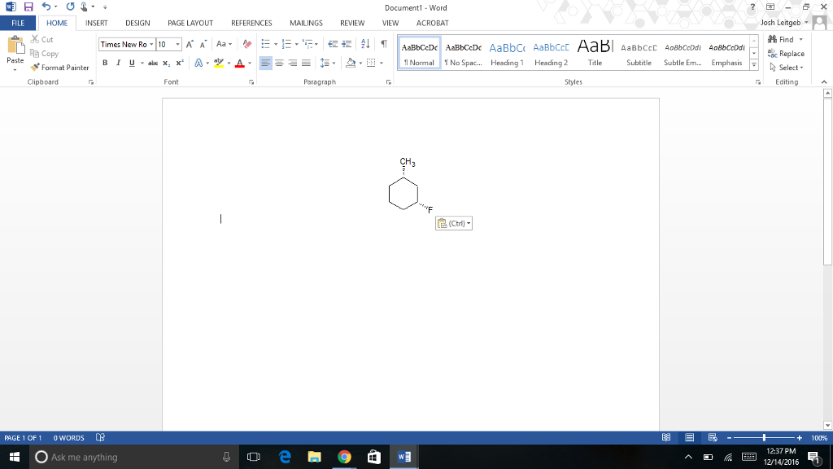Viewport: 833px width, 469px height.
Task: Apply italic formatting
Action: pos(118,62)
